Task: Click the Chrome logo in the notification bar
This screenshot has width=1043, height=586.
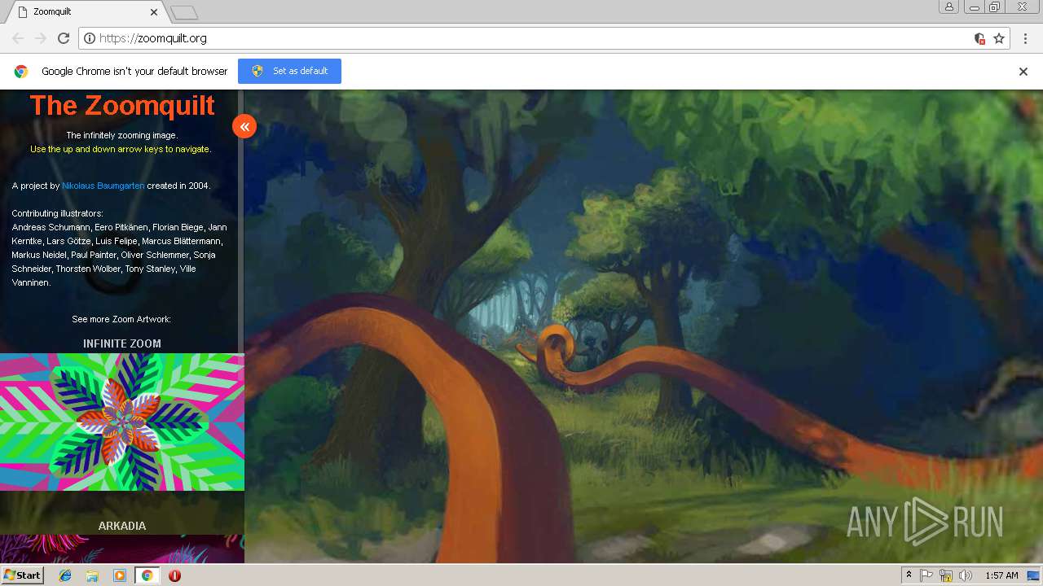Action: 21,72
